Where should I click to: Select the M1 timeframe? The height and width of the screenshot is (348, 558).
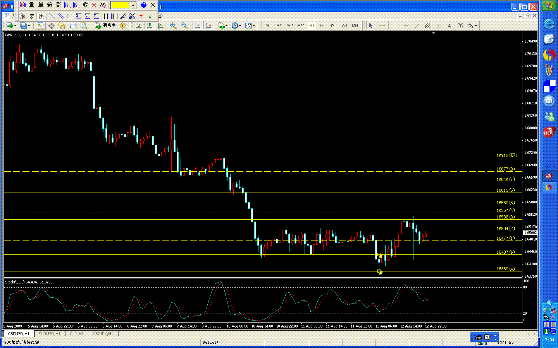(268, 26)
